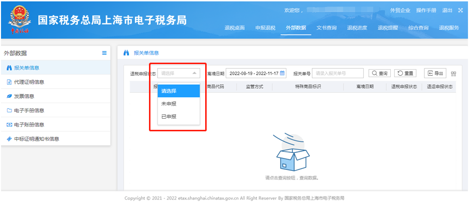Click the column settings grid icon
Screen dimensions: 469x206
(x=453, y=74)
